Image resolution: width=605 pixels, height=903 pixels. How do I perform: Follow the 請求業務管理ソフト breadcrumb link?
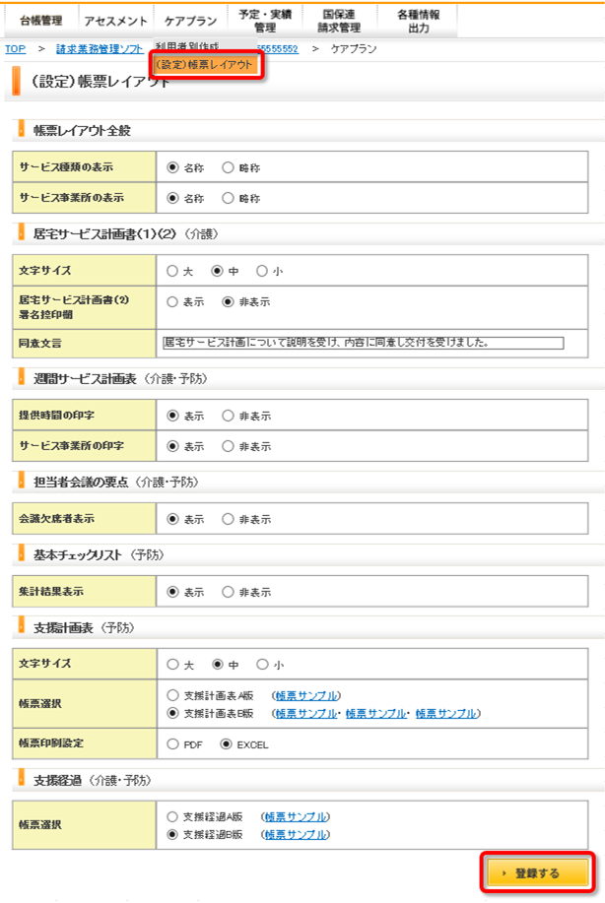(100, 49)
